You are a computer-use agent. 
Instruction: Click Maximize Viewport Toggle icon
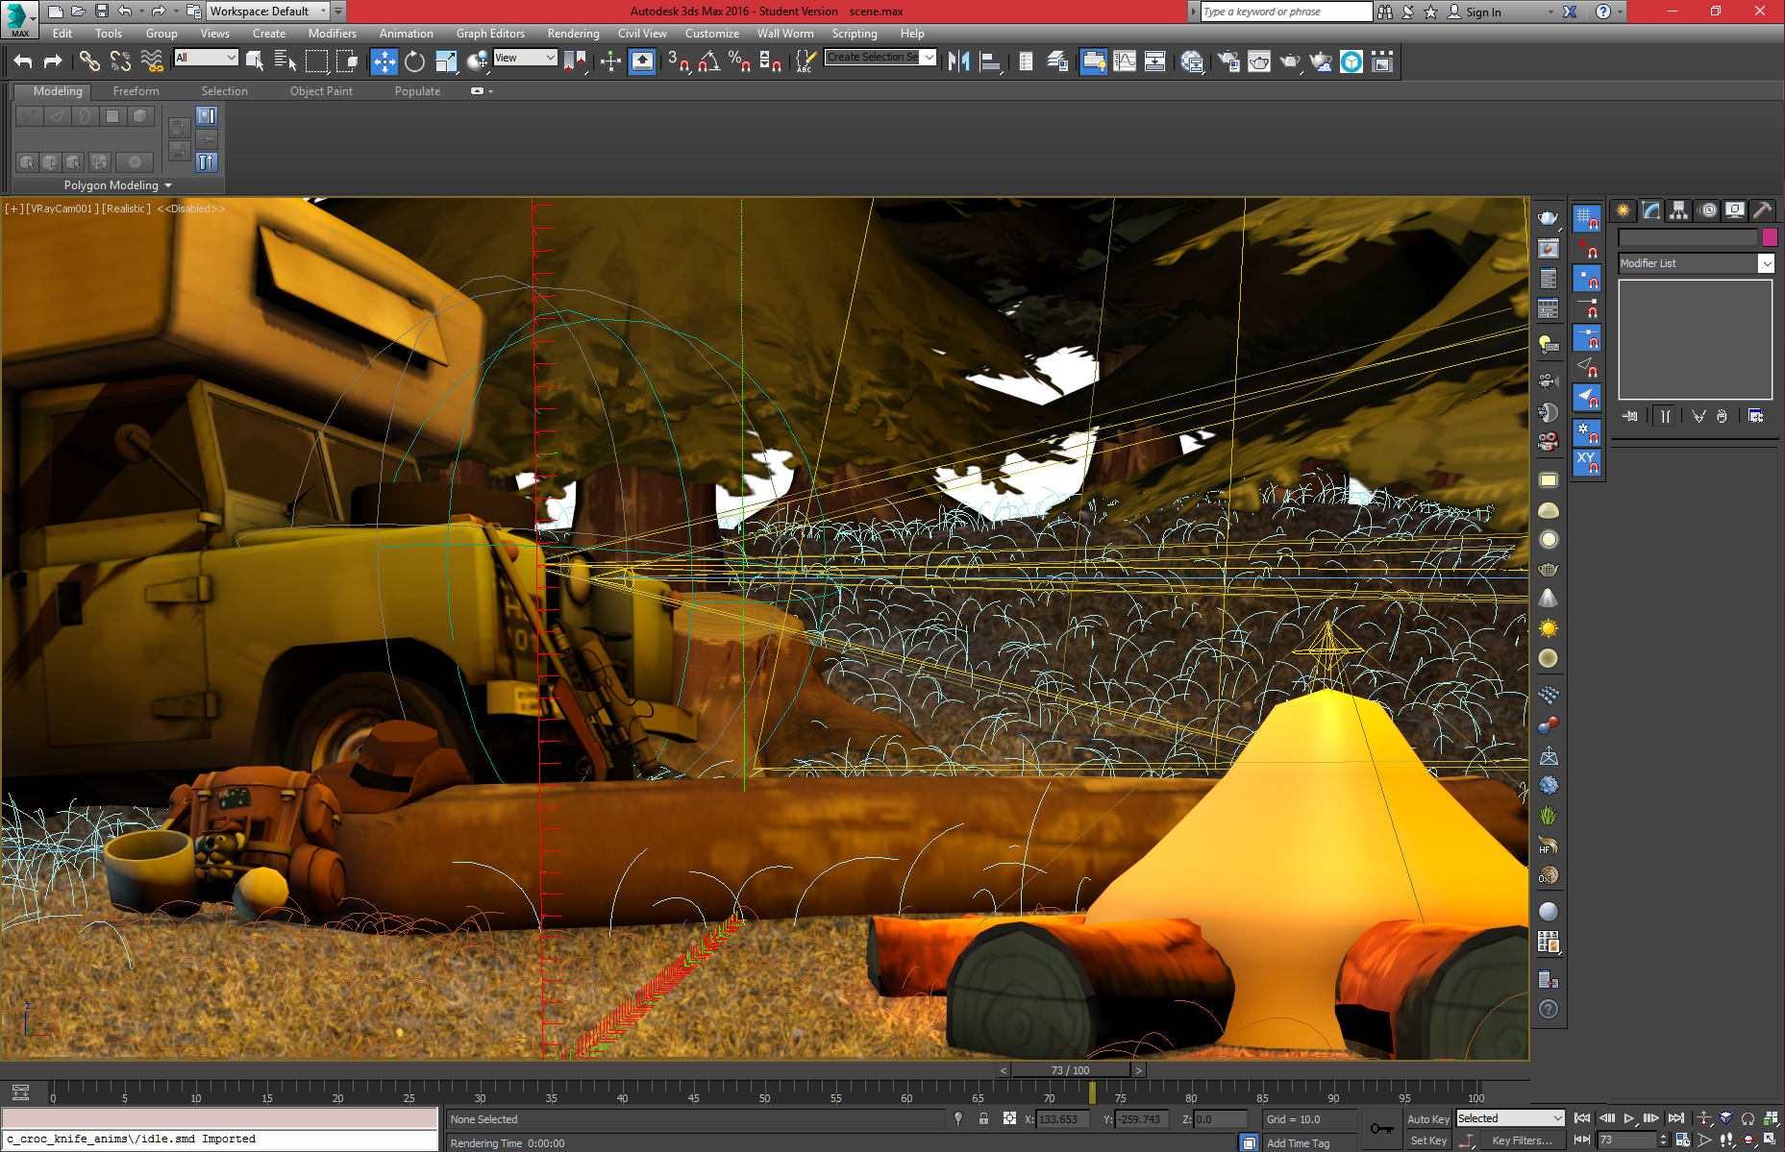pyautogui.click(x=1771, y=1140)
